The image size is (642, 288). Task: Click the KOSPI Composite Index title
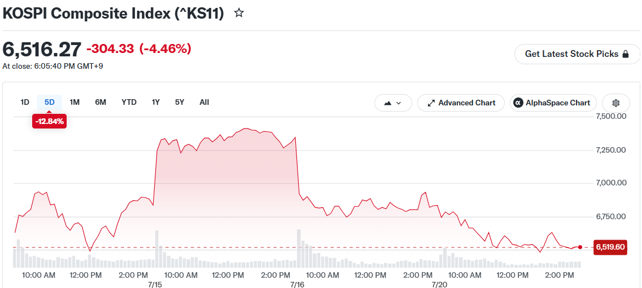pos(113,14)
